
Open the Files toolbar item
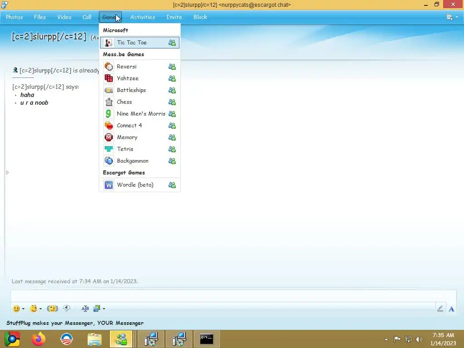(40, 17)
